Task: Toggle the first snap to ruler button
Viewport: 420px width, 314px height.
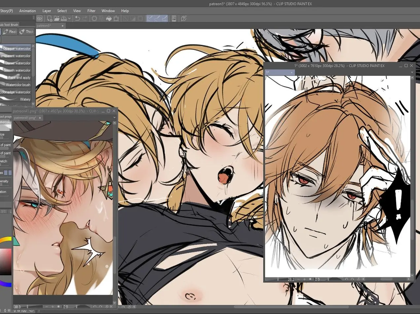Action: click(150, 19)
